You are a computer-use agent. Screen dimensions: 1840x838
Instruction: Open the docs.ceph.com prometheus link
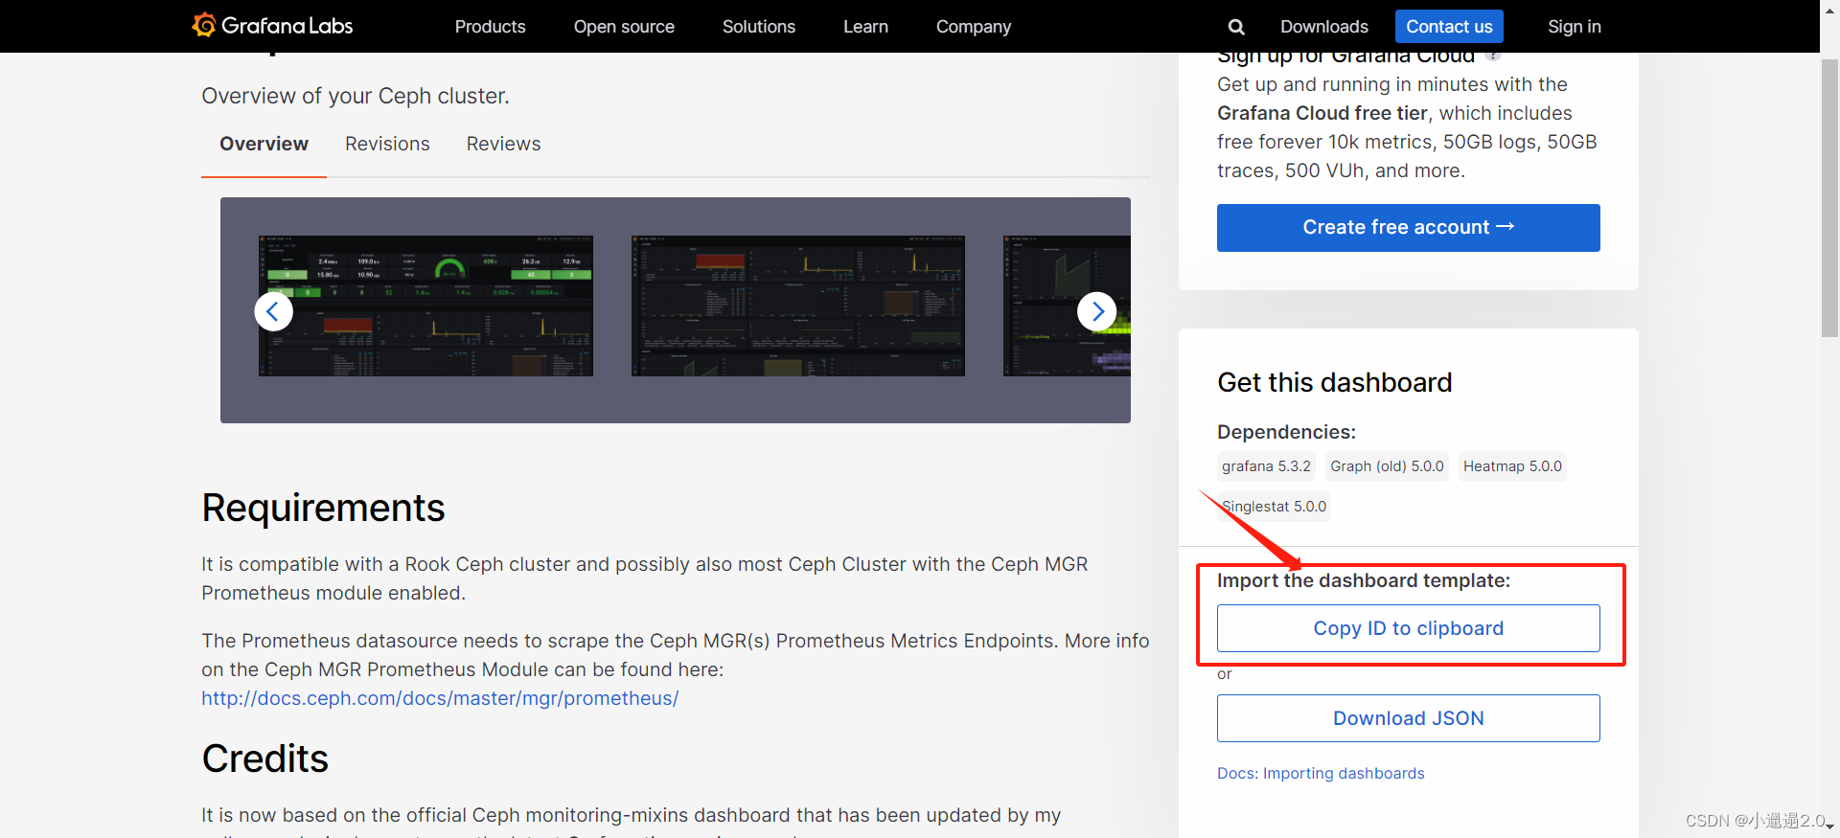(440, 698)
